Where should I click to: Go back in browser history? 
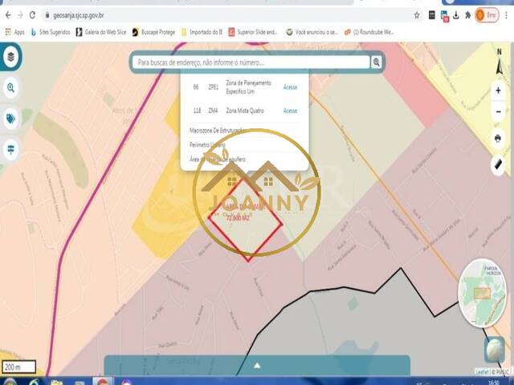(8, 15)
